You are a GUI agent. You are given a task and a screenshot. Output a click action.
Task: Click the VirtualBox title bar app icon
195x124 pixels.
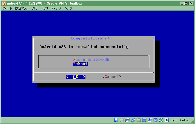tap(4, 3)
